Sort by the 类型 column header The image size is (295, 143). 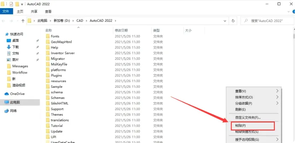coord(156,30)
